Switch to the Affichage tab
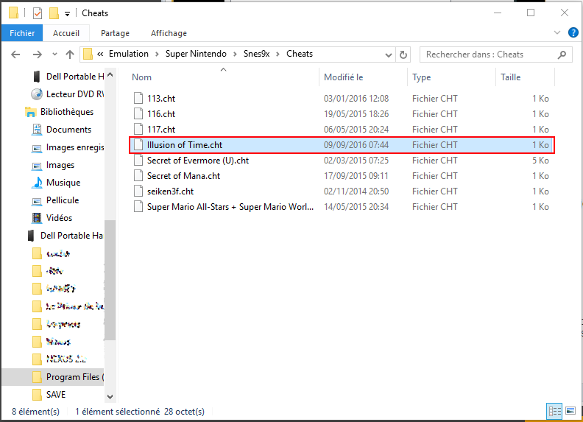The image size is (583, 422). click(x=169, y=33)
